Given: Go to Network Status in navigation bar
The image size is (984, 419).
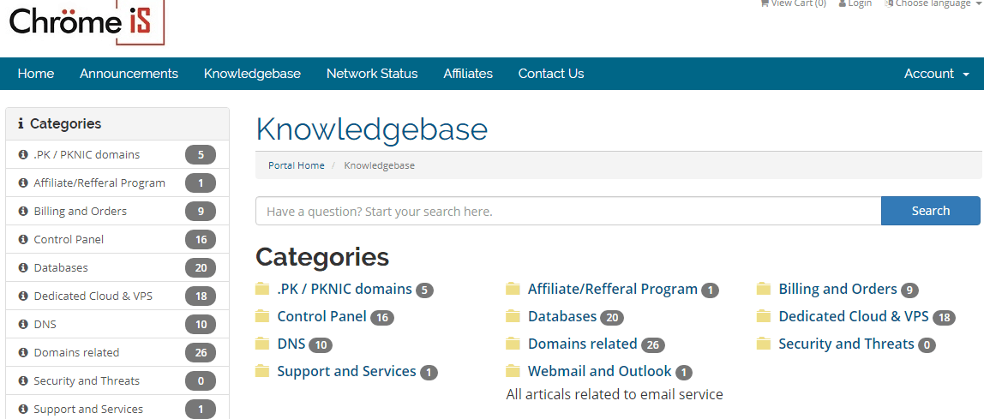Looking at the screenshot, I should (x=371, y=74).
